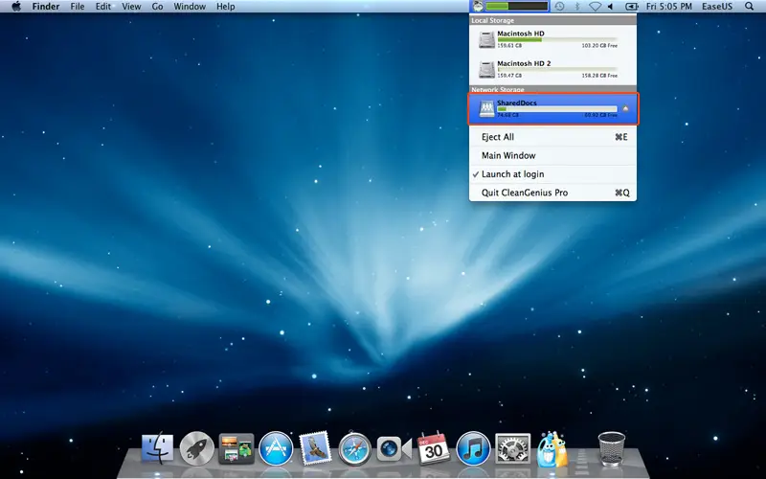This screenshot has height=479, width=766.
Task: Open FaceTime camera icon in Dock
Action: [x=394, y=448]
